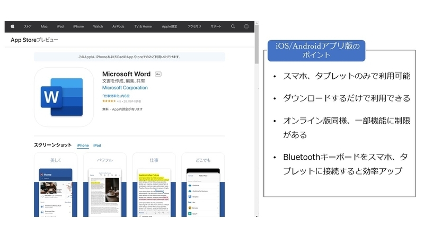Click the iOS/Androidアプリ版のポイント title box
Image resolution: width=424 pixels, height=238 pixels.
pos(316,50)
